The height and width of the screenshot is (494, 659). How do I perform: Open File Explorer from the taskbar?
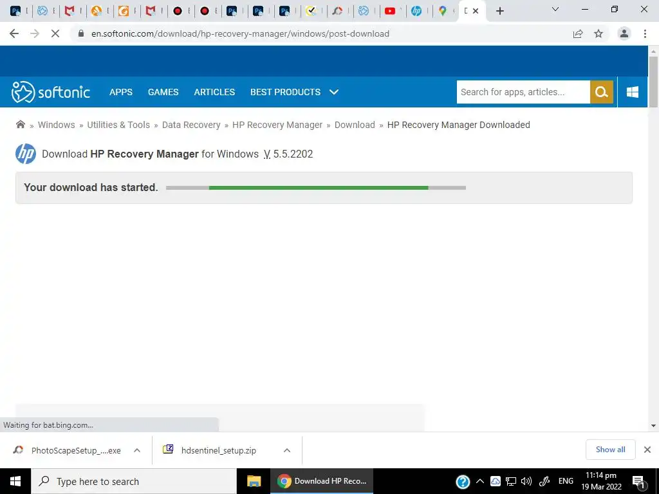(x=254, y=481)
